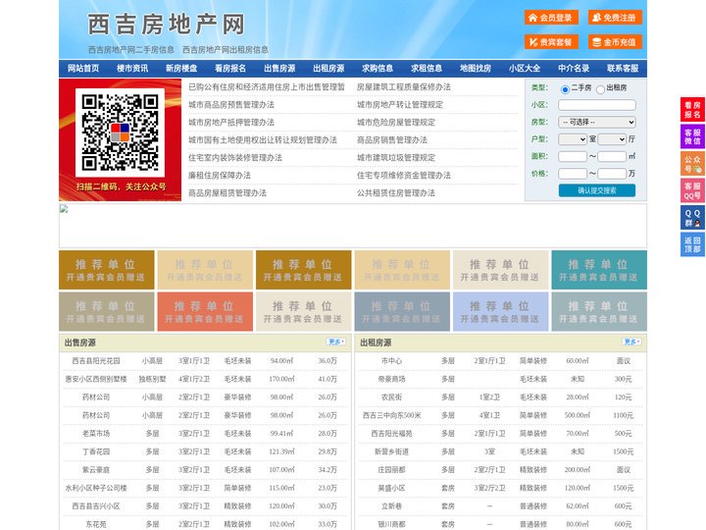
Task: Click the lavender blue 推荐单位 ad tile
Action: 501,311
